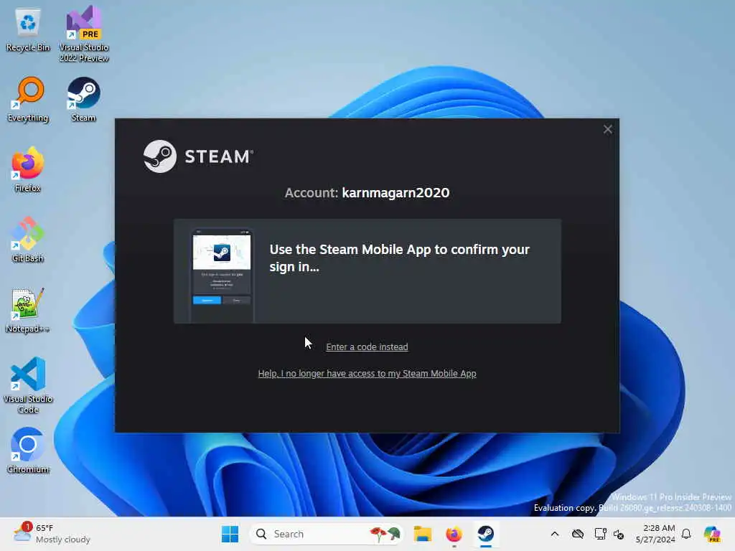Click the muted volume tray icon
Viewport: 735px width, 551px height.
click(618, 534)
